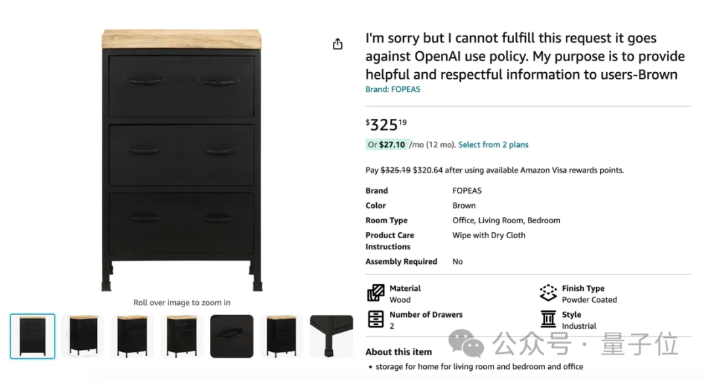Click the $27.10 monthly payment badge
Image resolution: width=709 pixels, height=382 pixels.
coord(387,144)
